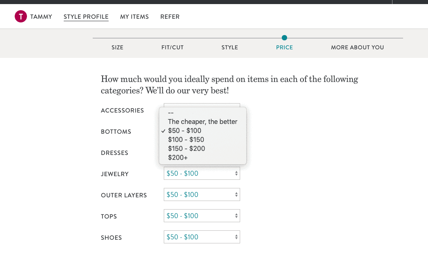Click the Accessories category label
428x254 pixels.
tap(122, 110)
